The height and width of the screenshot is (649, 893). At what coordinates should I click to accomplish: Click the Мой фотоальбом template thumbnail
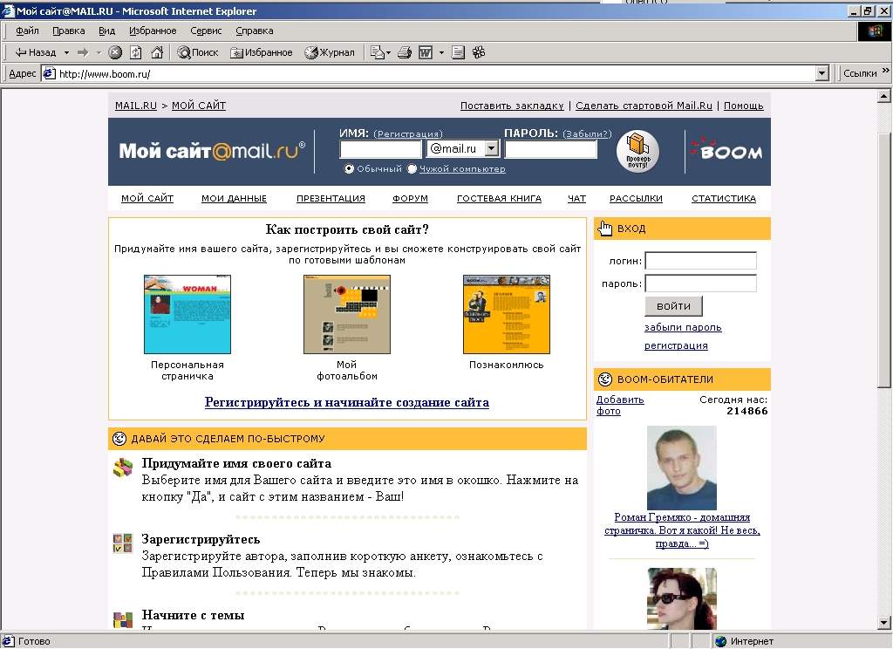pos(347,314)
